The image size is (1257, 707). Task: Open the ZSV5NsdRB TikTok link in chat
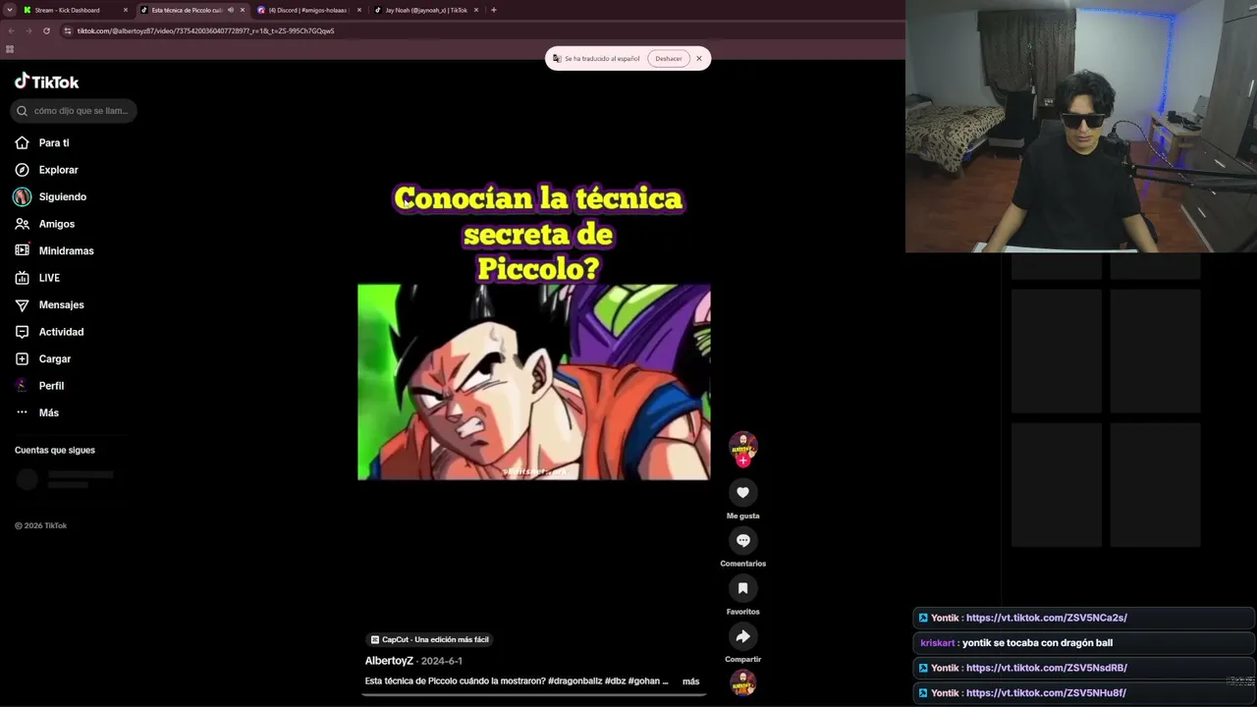coord(1046,669)
